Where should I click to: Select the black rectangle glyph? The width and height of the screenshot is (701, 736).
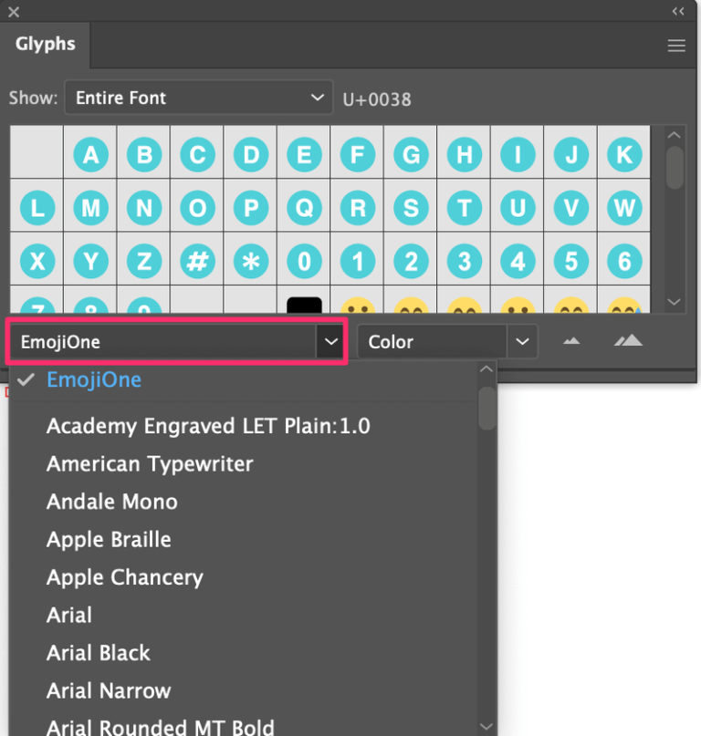point(304,304)
